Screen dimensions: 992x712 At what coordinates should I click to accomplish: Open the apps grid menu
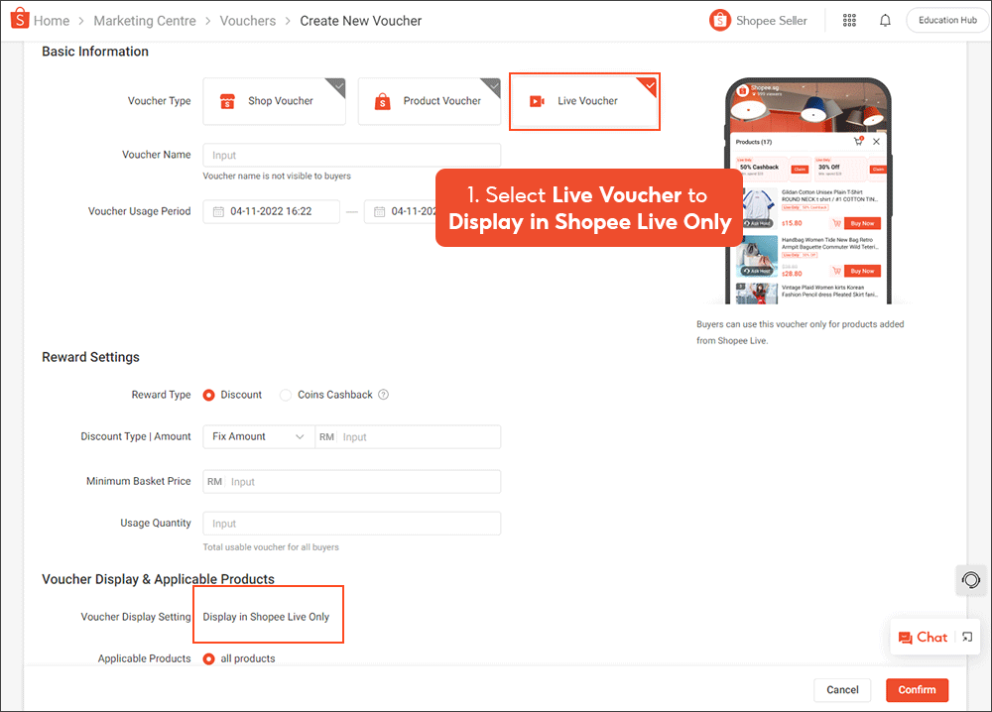pyautogui.click(x=849, y=20)
